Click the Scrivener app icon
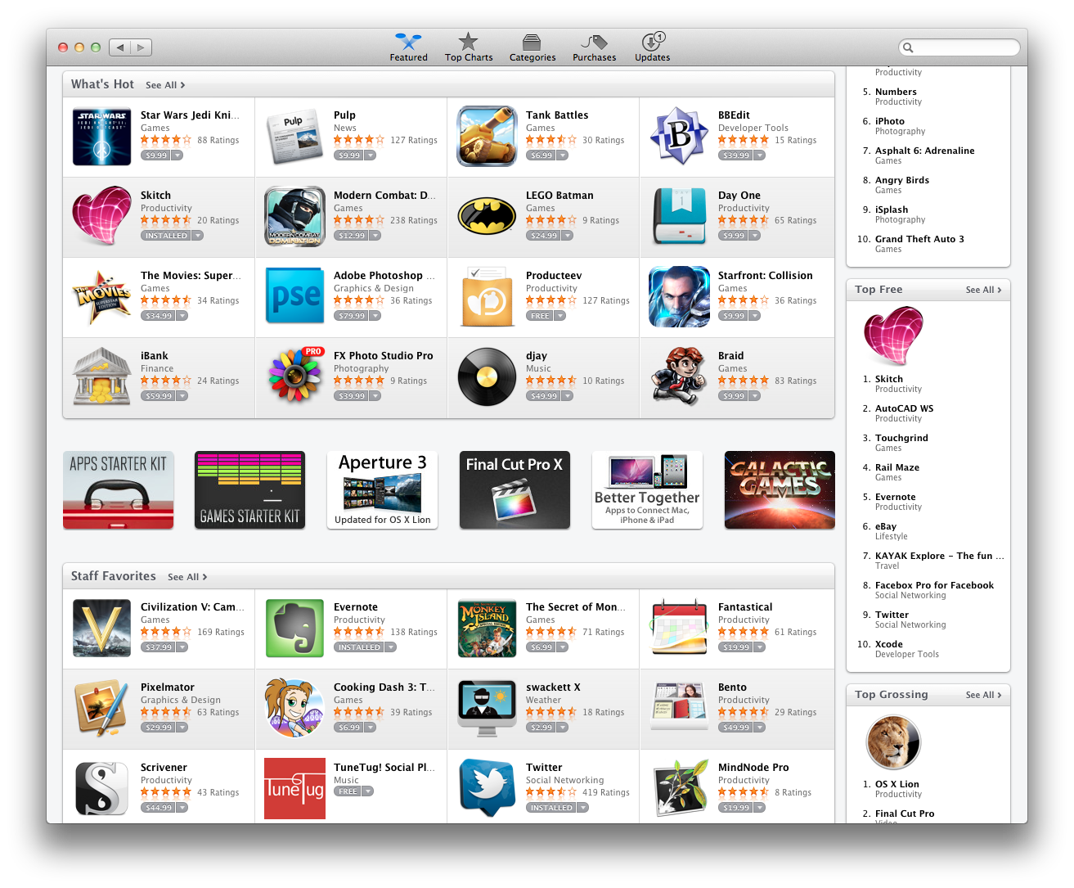 101,789
